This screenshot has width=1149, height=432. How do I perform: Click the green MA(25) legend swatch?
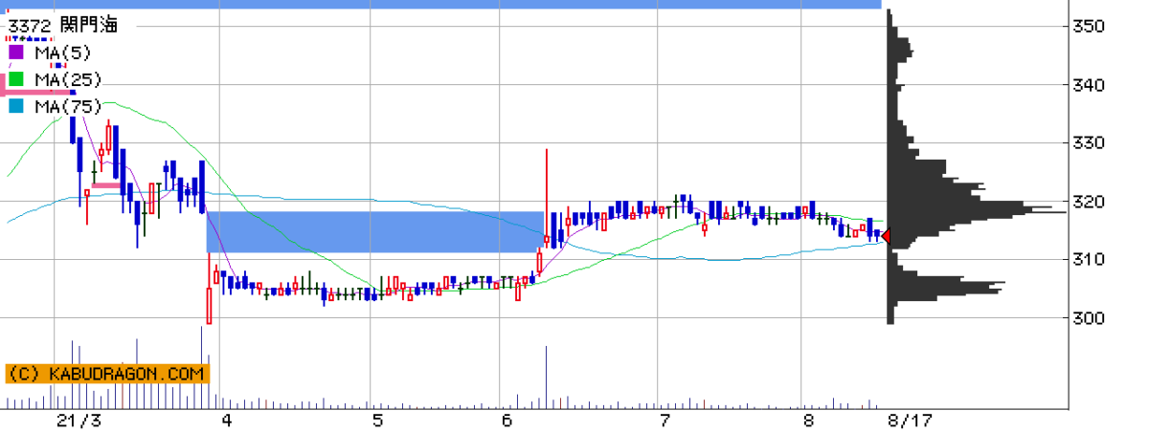[14, 79]
